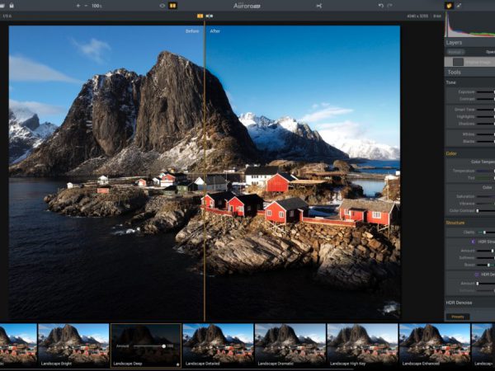The width and height of the screenshot is (495, 371).
Task: Click the 100% zoom level
Action: (x=97, y=6)
